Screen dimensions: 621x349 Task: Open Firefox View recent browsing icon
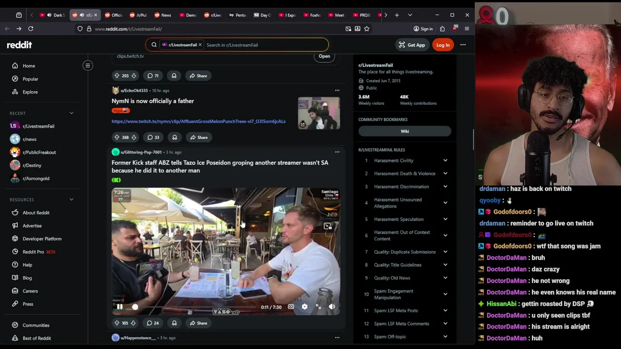pos(19,15)
